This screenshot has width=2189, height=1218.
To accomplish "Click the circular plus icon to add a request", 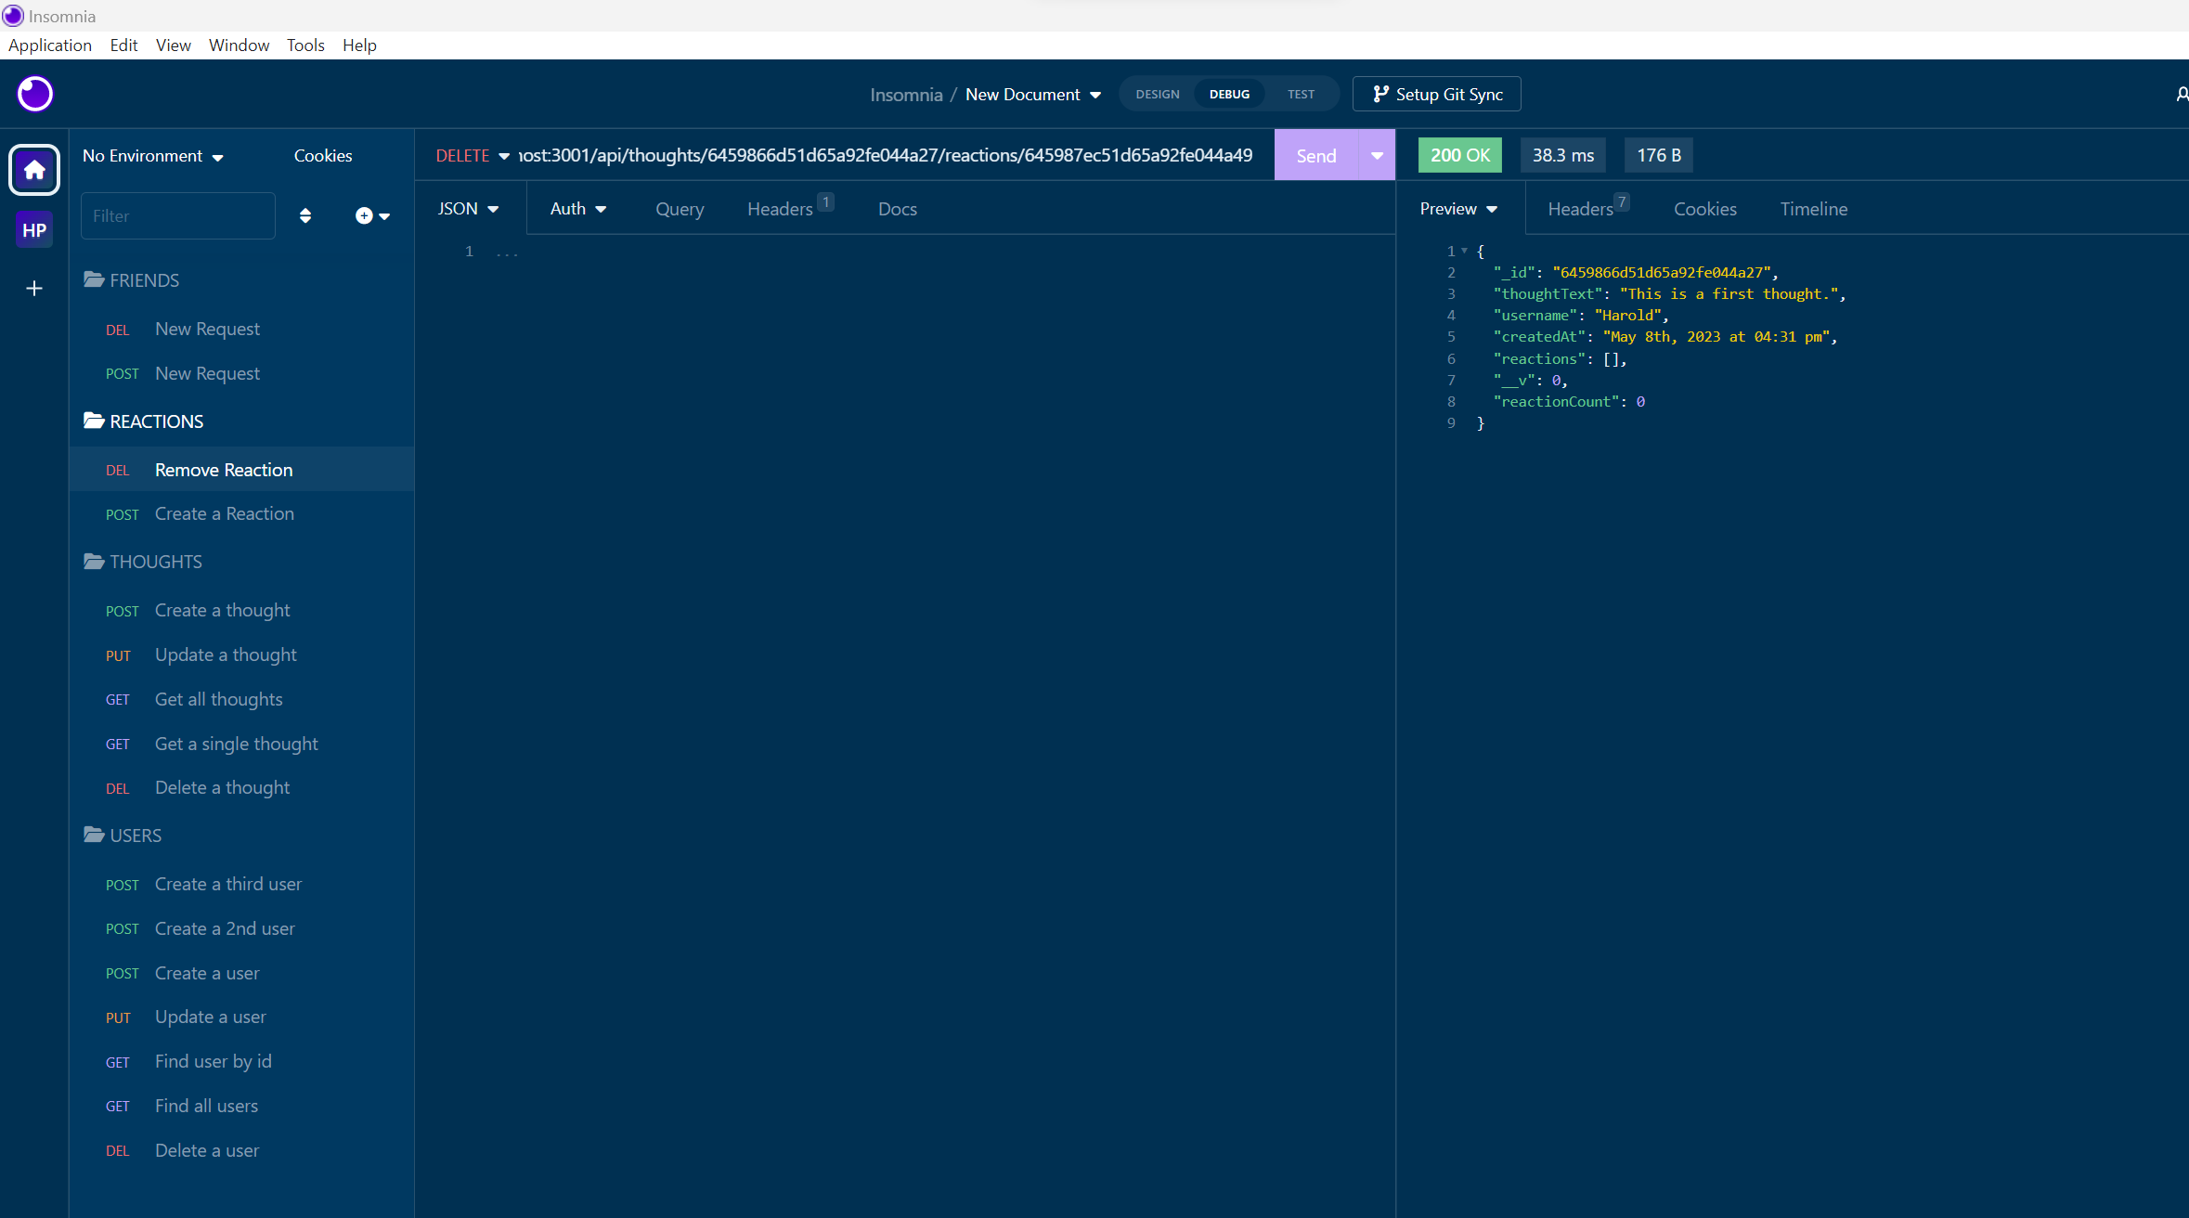I will 363,215.
